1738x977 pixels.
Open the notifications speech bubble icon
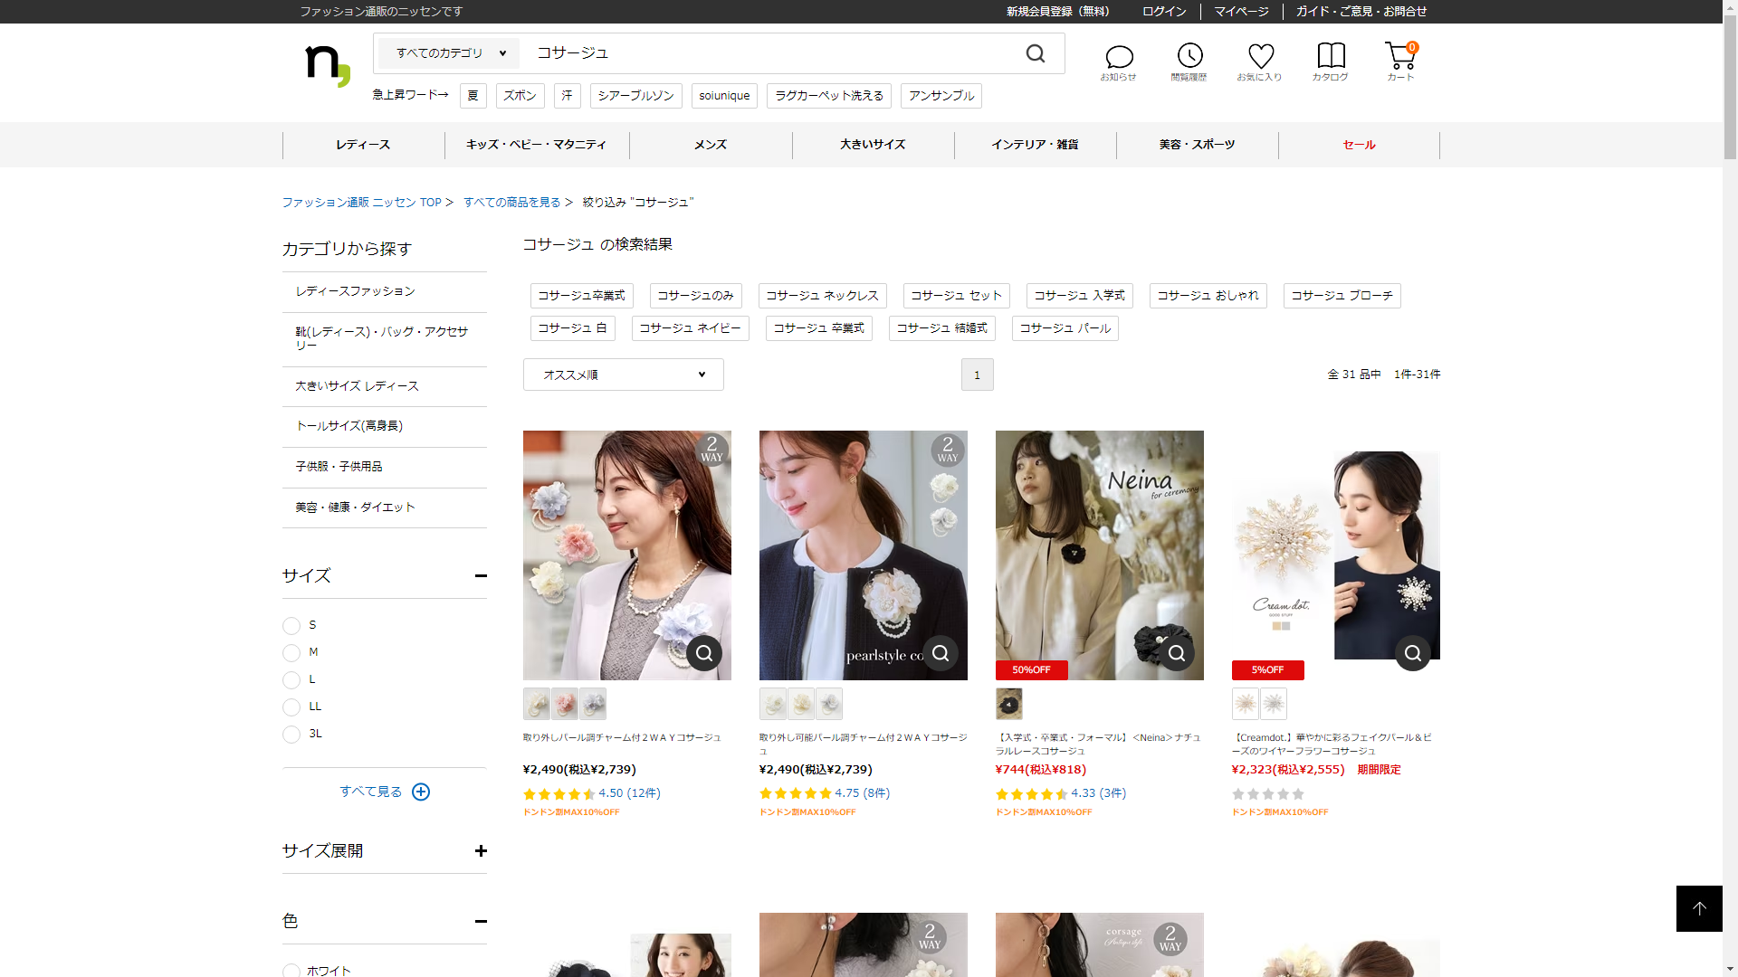[x=1119, y=58]
